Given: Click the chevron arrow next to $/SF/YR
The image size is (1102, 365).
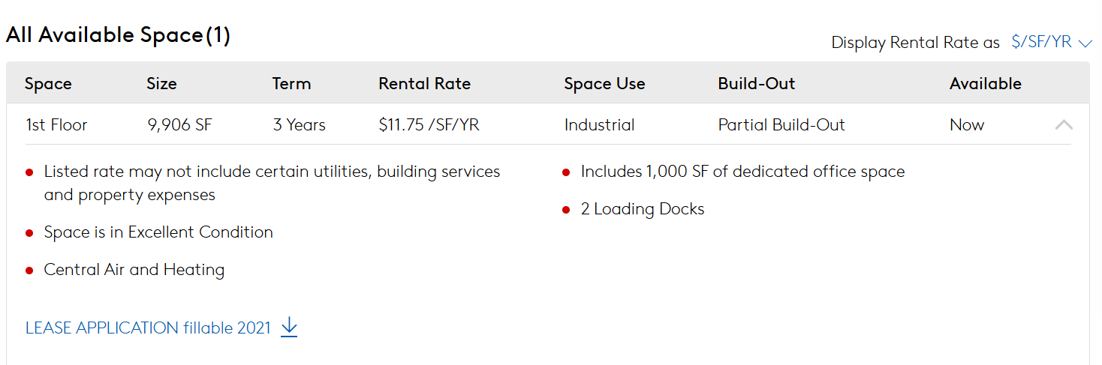Looking at the screenshot, I should [1085, 43].
